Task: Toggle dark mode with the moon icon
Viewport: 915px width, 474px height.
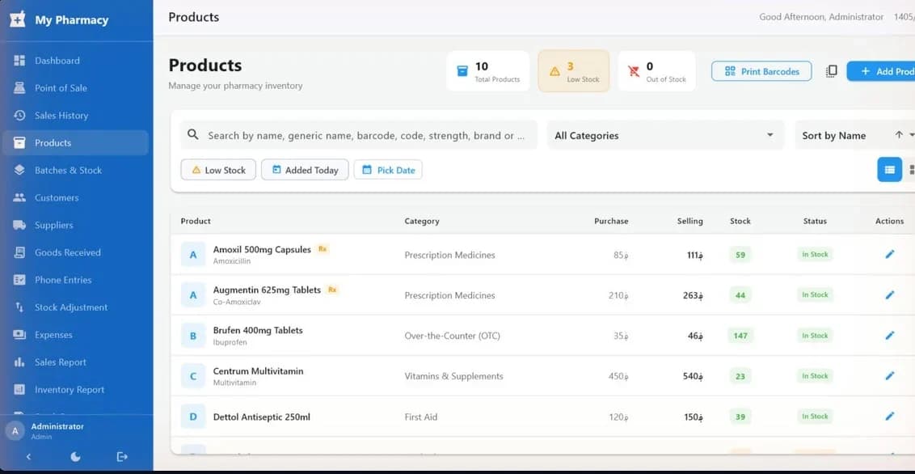Action: (75, 456)
